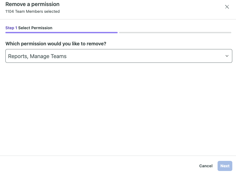Open the Reports, Manage Teams combo box
236x173 pixels.
[119, 56]
